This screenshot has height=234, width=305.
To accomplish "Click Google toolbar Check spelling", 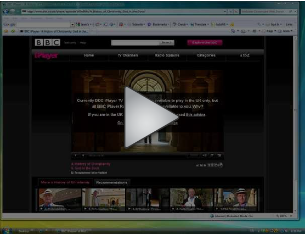I will tap(180, 25).
